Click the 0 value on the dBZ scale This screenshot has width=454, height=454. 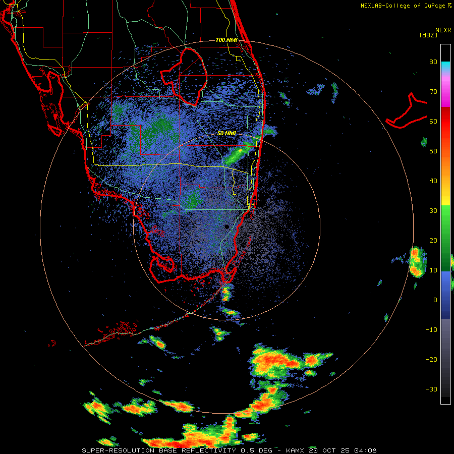pyautogui.click(x=435, y=300)
